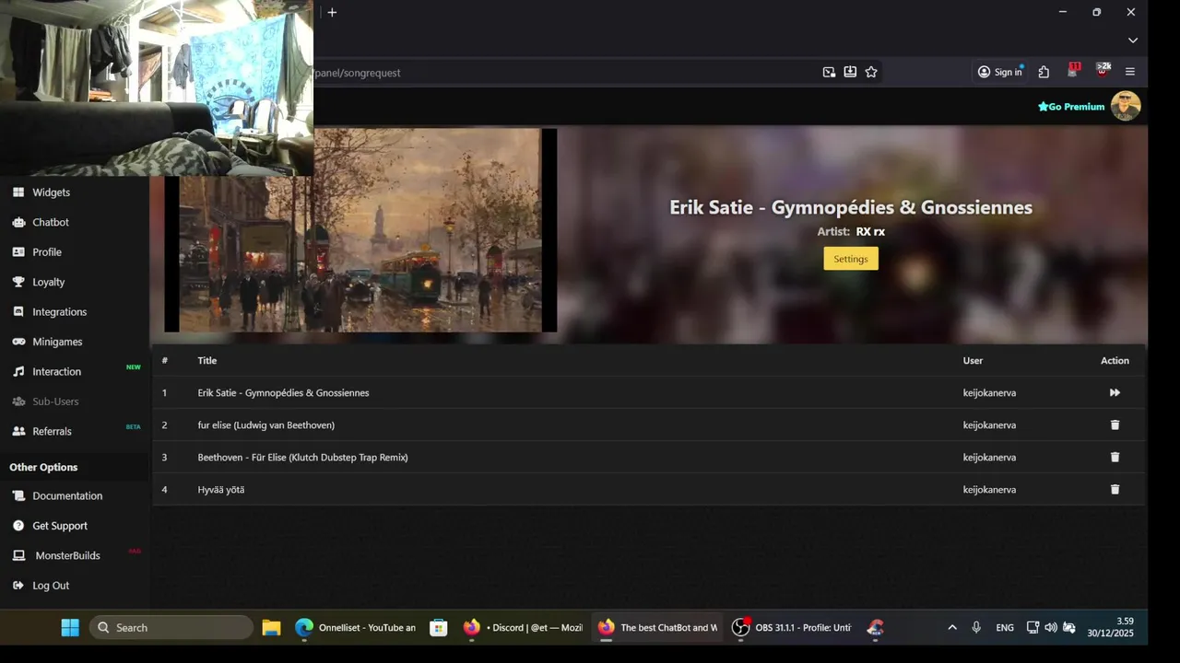Viewport: 1180px width, 663px height.
Task: Switch to the OBS 31.1.1 taskbar window
Action: point(792,627)
